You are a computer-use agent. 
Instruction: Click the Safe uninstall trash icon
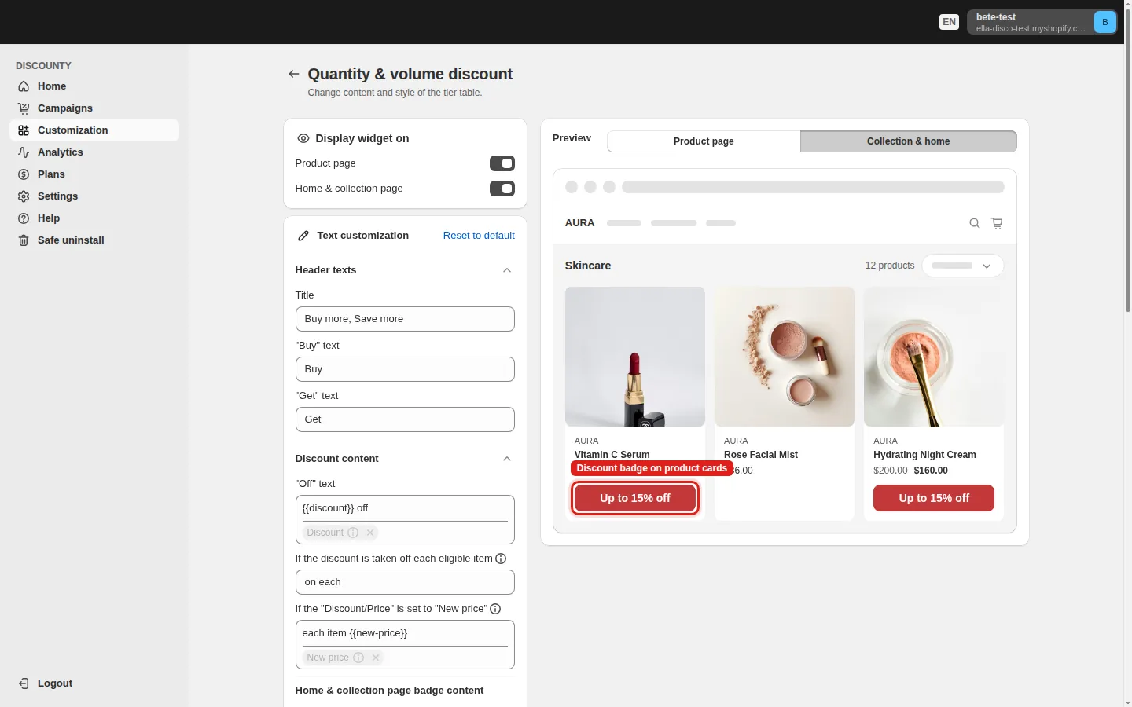tap(24, 240)
